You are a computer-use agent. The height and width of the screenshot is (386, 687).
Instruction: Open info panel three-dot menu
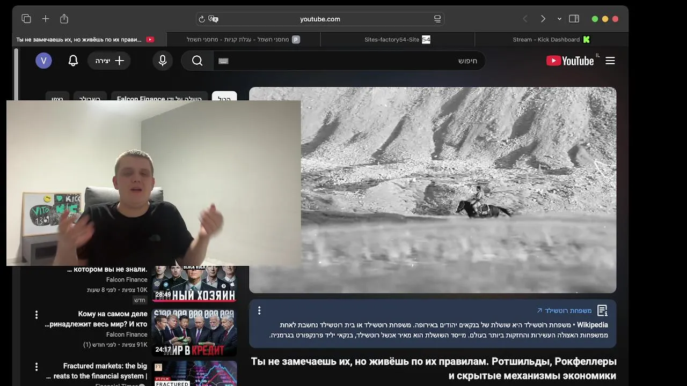tap(259, 310)
